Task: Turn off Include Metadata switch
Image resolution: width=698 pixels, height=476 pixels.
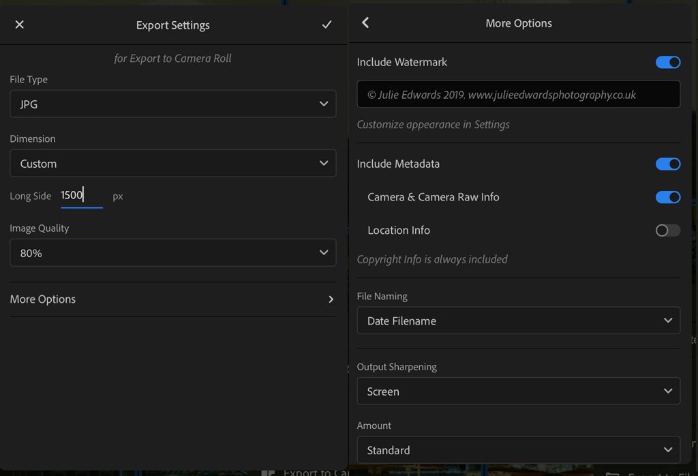Action: pos(667,164)
